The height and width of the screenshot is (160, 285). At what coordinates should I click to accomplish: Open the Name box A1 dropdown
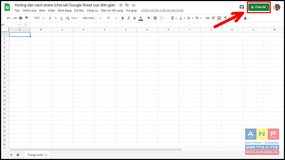click(19, 25)
